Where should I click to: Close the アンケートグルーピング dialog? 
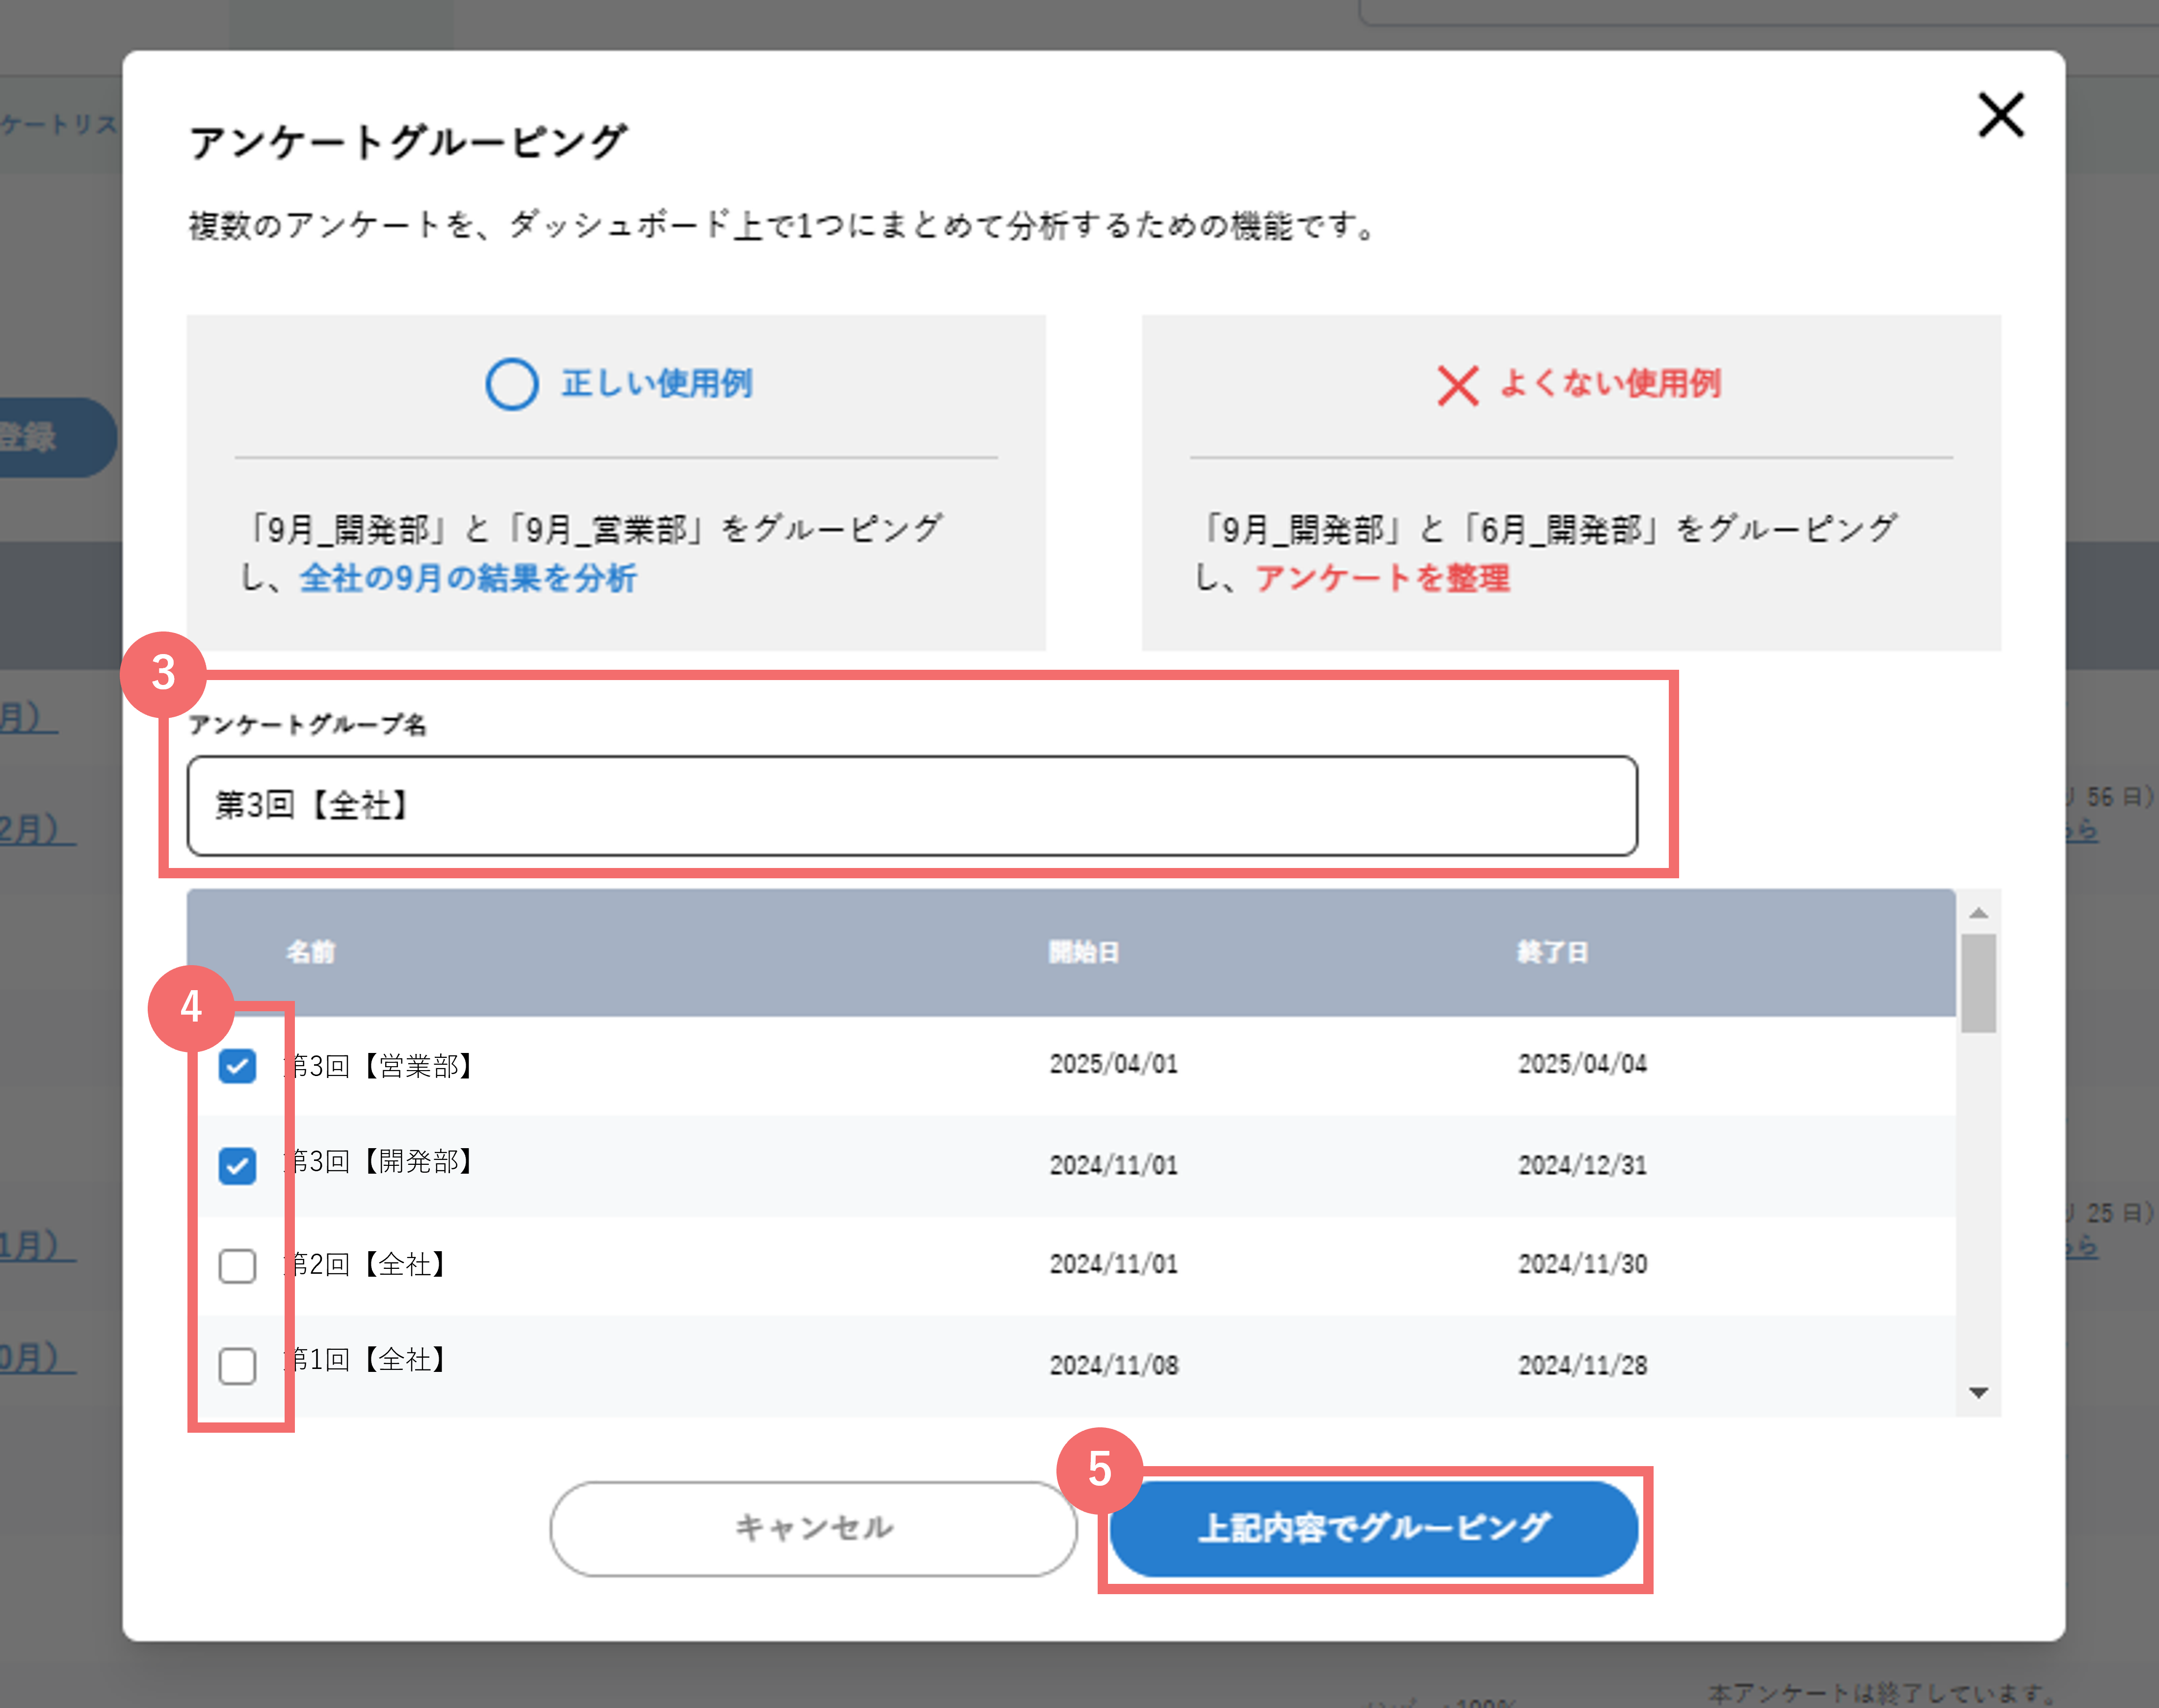pyautogui.click(x=2000, y=115)
